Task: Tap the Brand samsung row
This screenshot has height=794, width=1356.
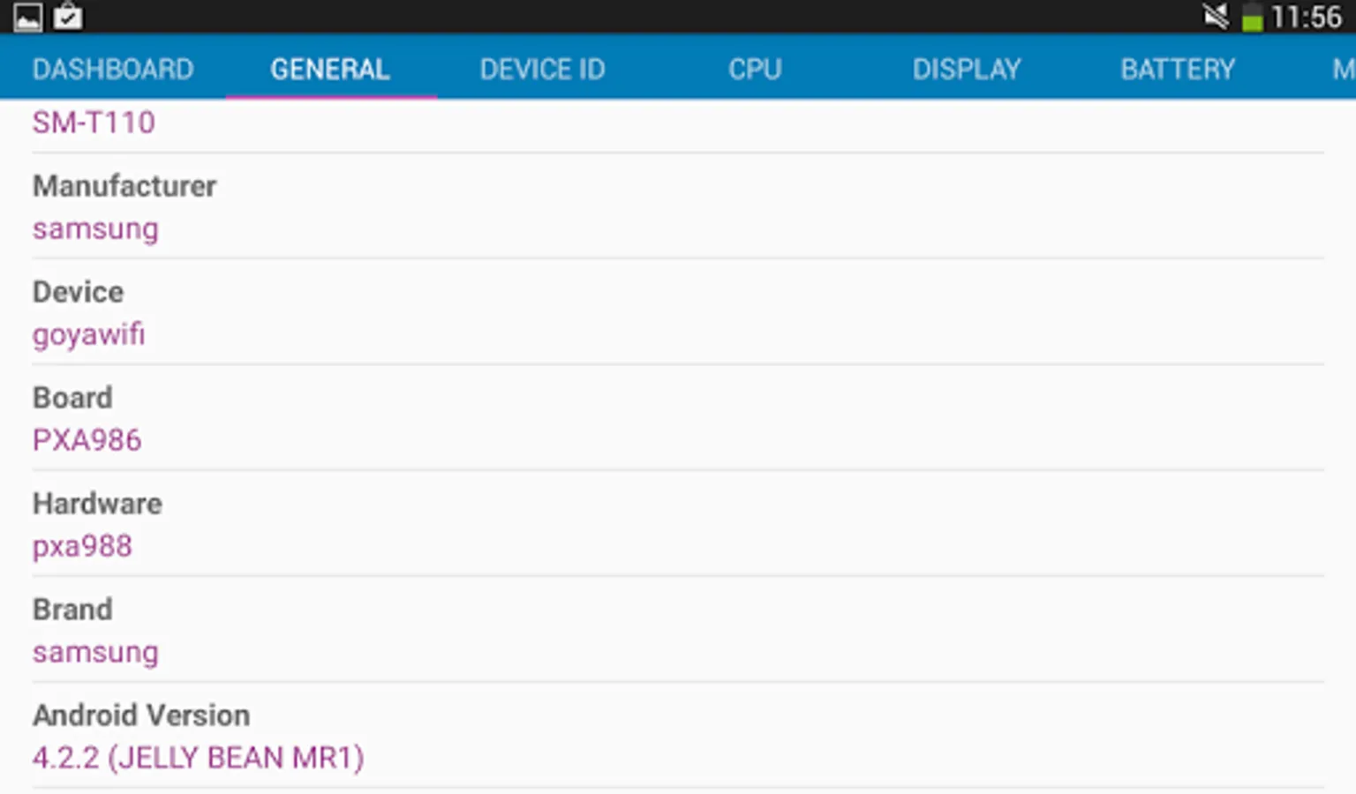Action: click(678, 630)
